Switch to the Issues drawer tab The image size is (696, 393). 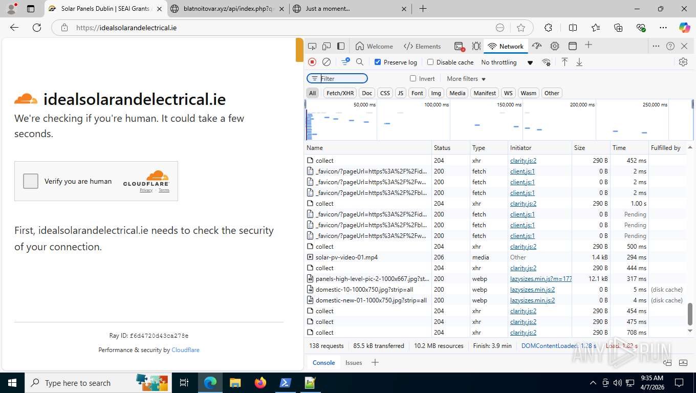(x=354, y=363)
